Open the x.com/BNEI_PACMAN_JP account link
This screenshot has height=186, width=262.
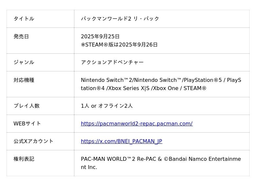(121, 141)
